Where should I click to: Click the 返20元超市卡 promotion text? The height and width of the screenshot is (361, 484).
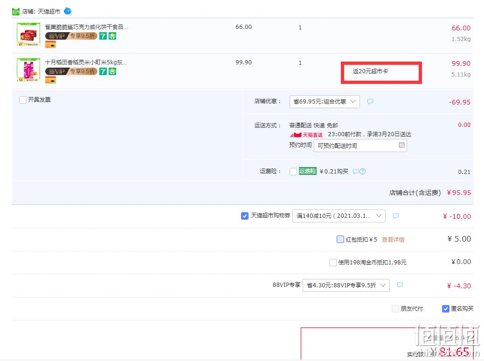pyautogui.click(x=370, y=71)
